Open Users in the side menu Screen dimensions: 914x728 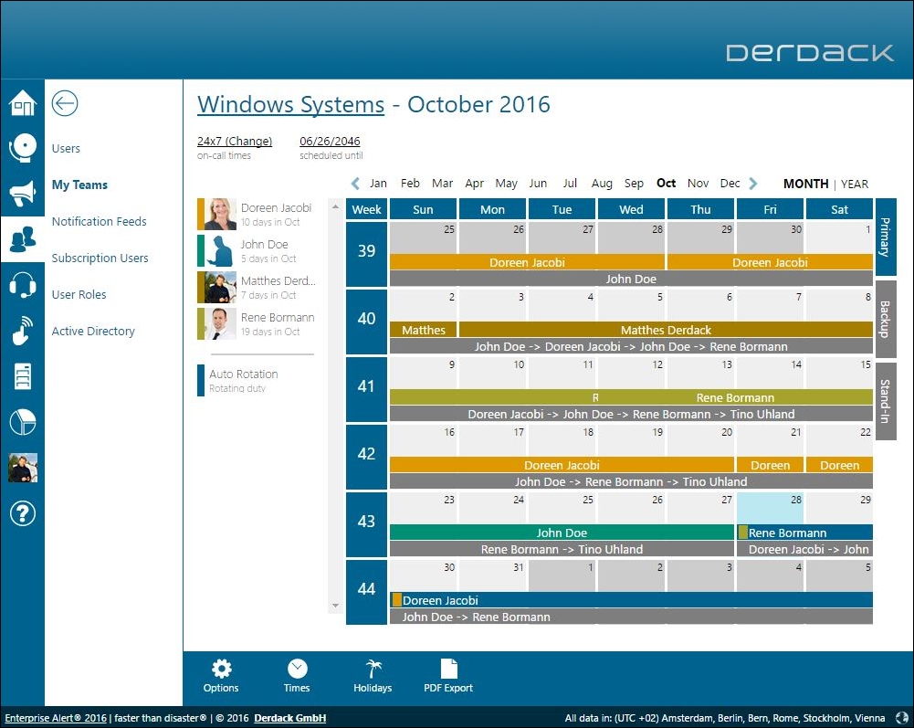click(66, 148)
